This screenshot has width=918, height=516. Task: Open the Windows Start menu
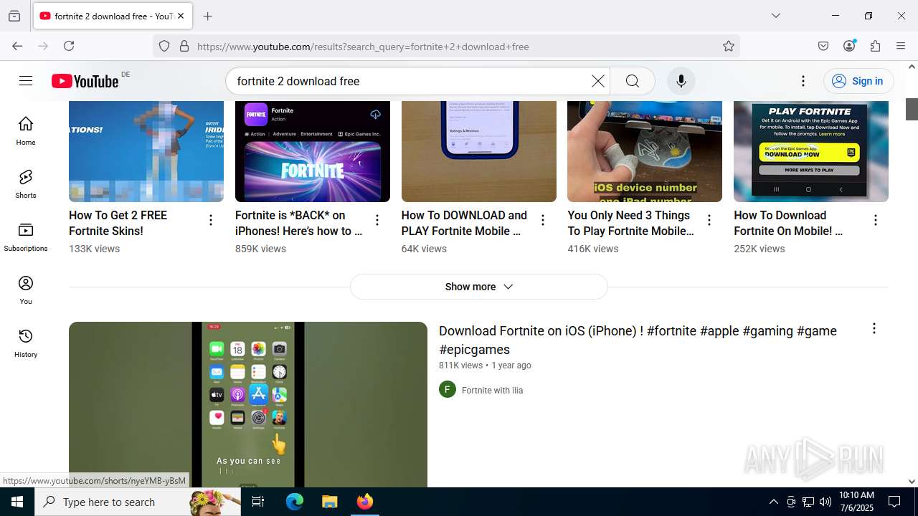(x=17, y=502)
